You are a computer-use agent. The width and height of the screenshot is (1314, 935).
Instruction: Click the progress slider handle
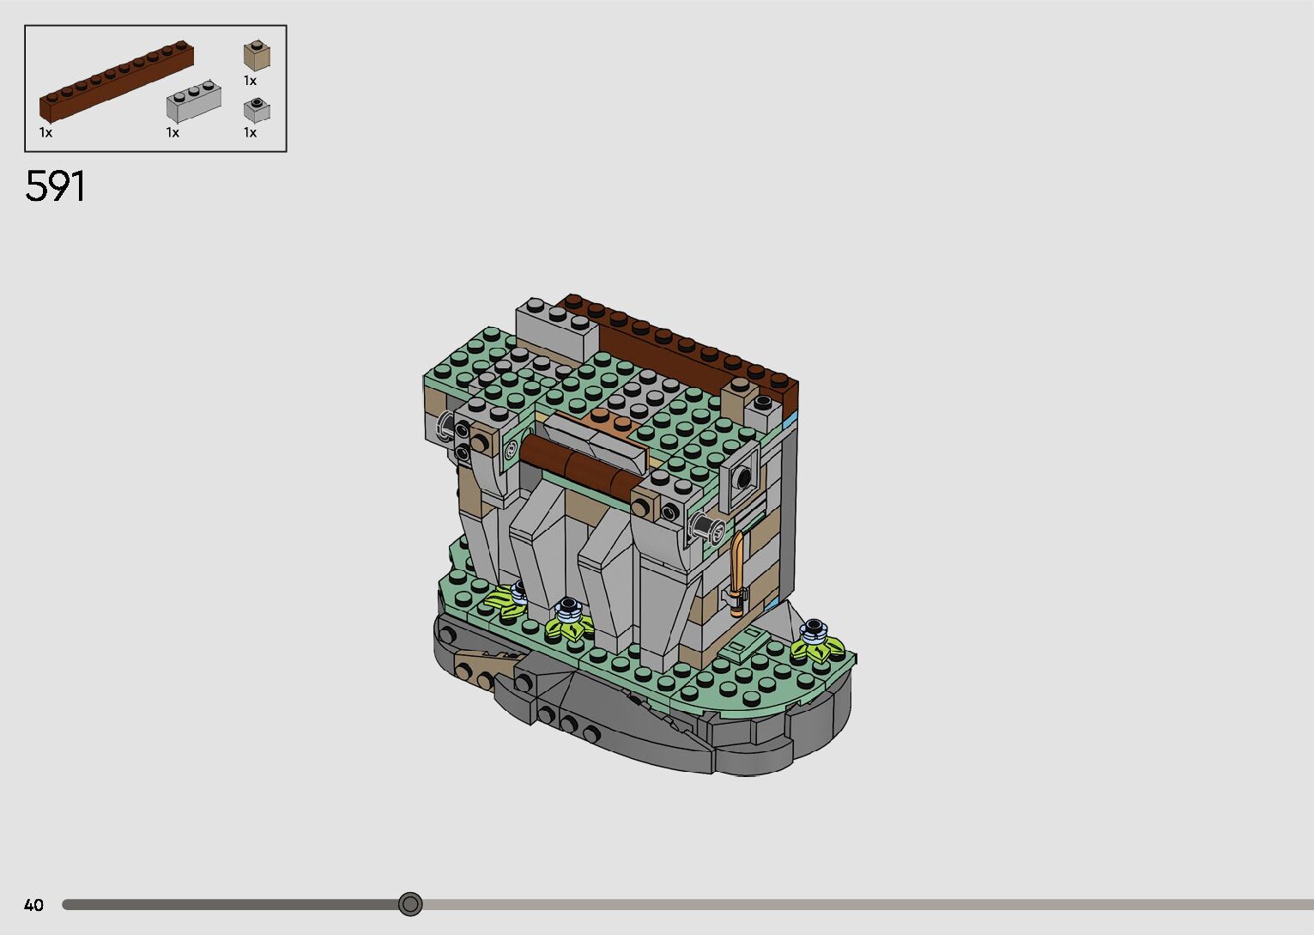pyautogui.click(x=410, y=904)
